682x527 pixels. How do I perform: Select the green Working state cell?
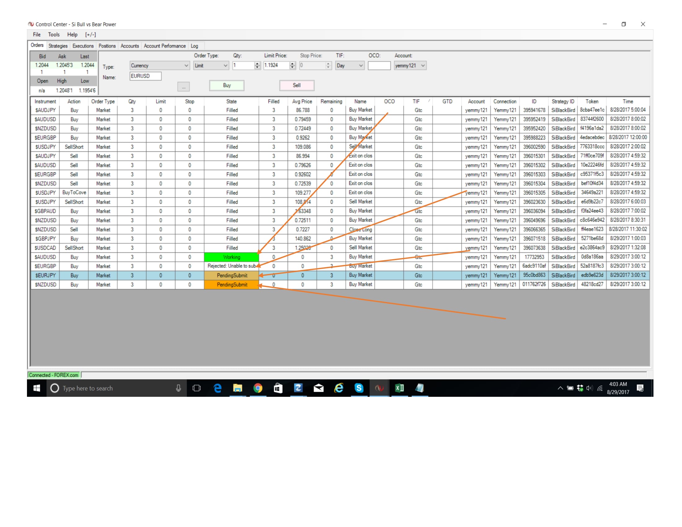pyautogui.click(x=231, y=257)
